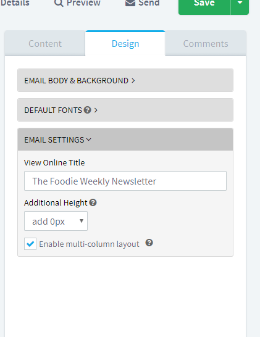Expand the Default Fonts section
This screenshot has height=337, width=260.
125,110
